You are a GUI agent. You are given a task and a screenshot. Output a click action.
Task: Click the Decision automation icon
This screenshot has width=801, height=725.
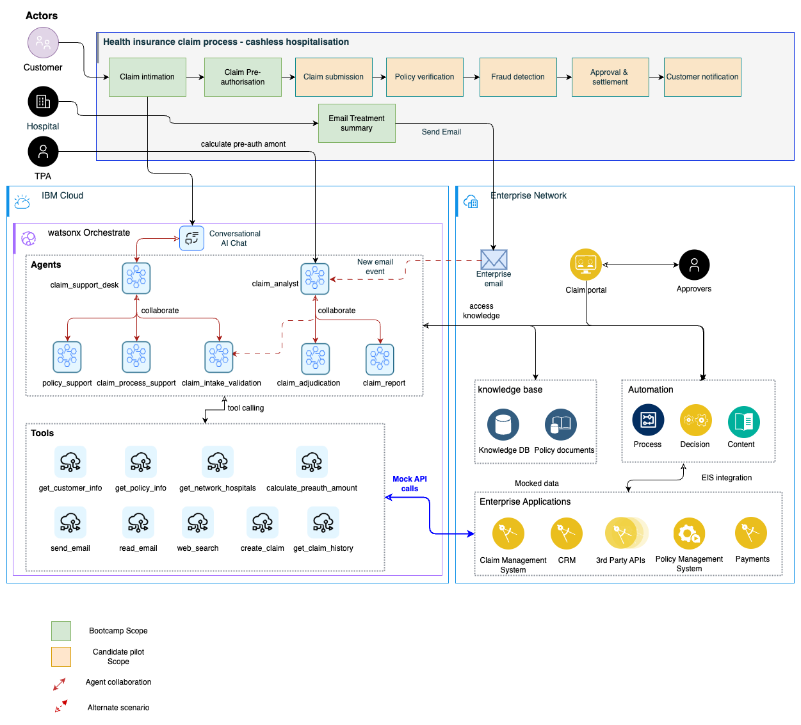click(x=696, y=420)
